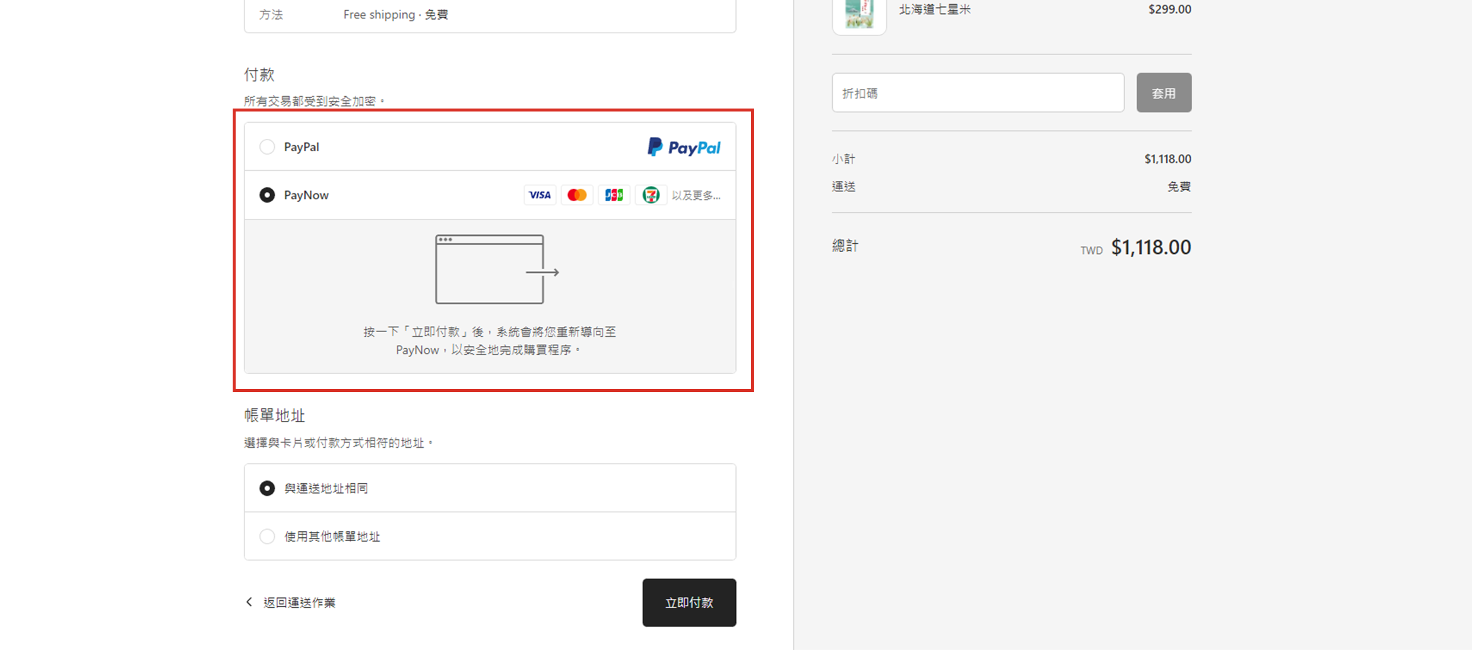This screenshot has width=1472, height=650.
Task: Select the PayNow payment option
Action: click(267, 195)
